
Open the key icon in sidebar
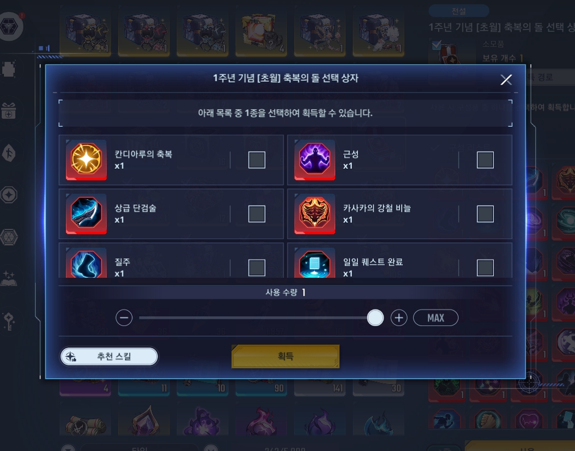(x=9, y=321)
